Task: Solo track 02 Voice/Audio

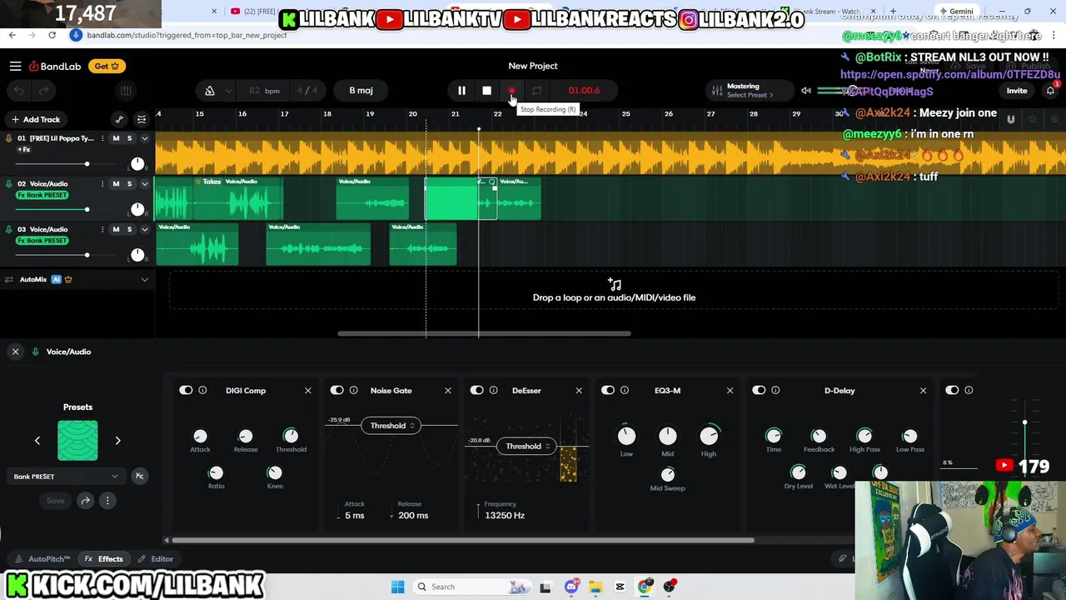Action: (129, 183)
